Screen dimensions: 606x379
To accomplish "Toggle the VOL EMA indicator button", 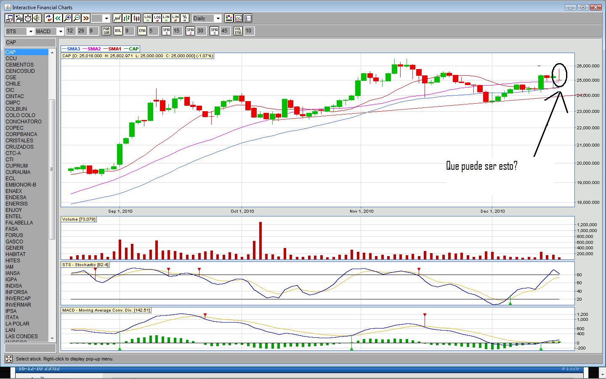I will [238, 31].
